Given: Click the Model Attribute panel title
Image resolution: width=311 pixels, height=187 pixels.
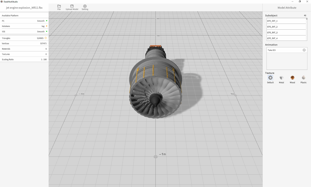Looking at the screenshot, I should [287, 8].
